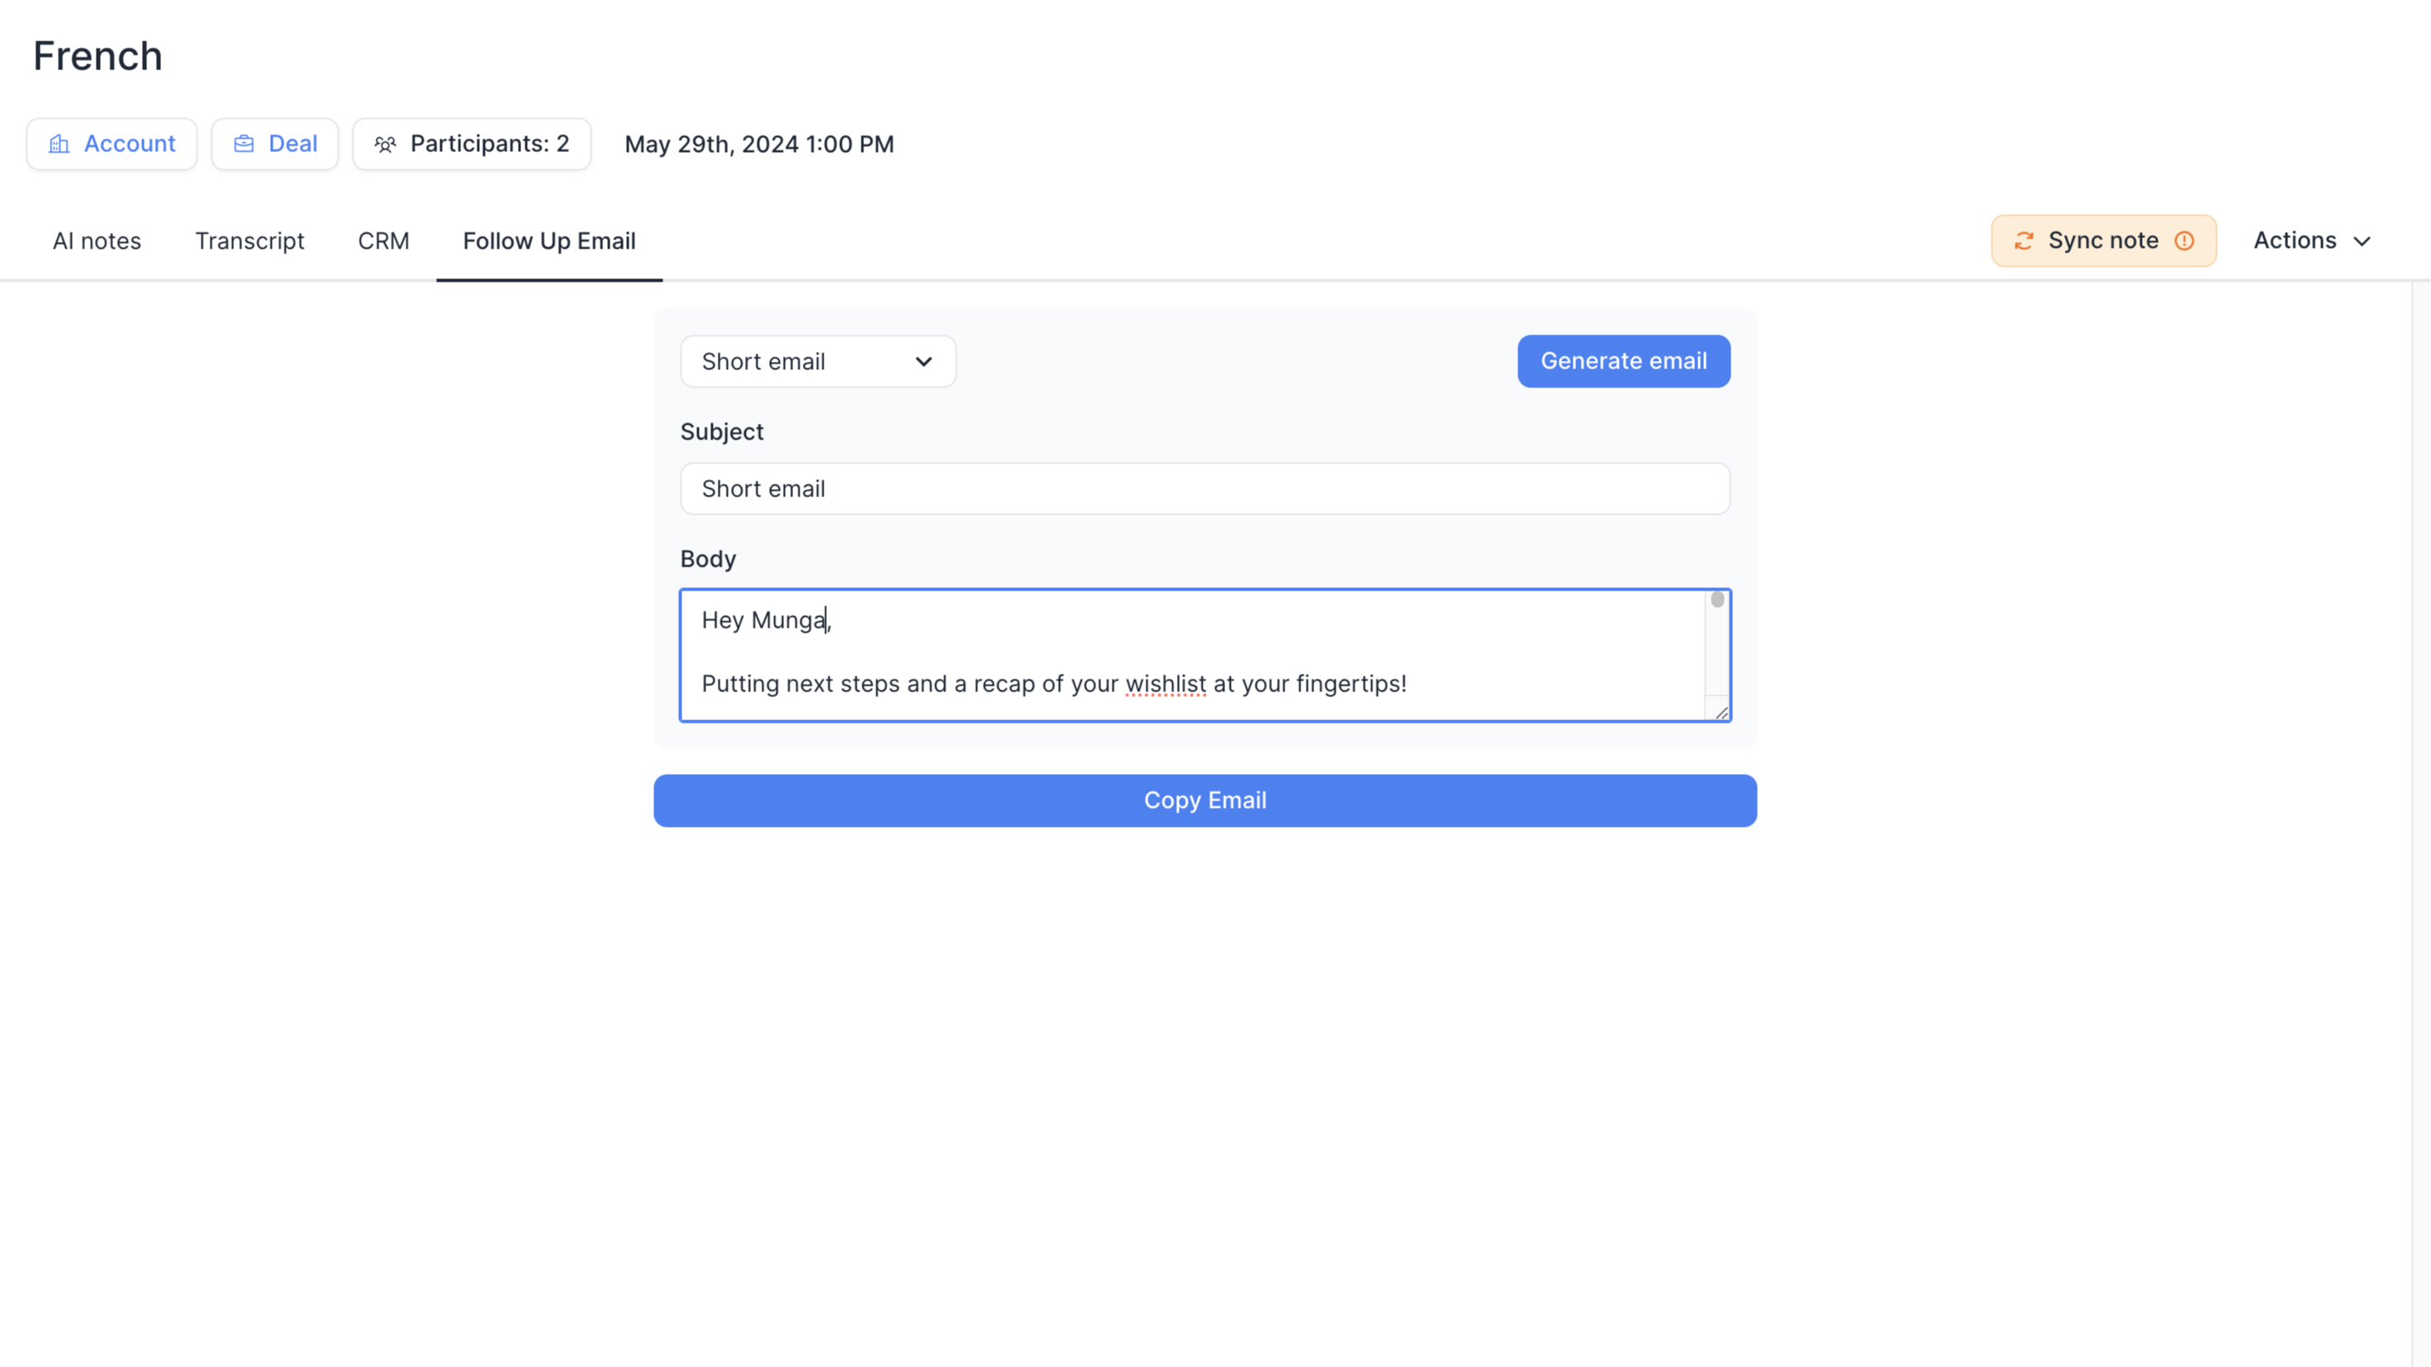Click the Sync note button
2431x1367 pixels.
pos(2102,240)
